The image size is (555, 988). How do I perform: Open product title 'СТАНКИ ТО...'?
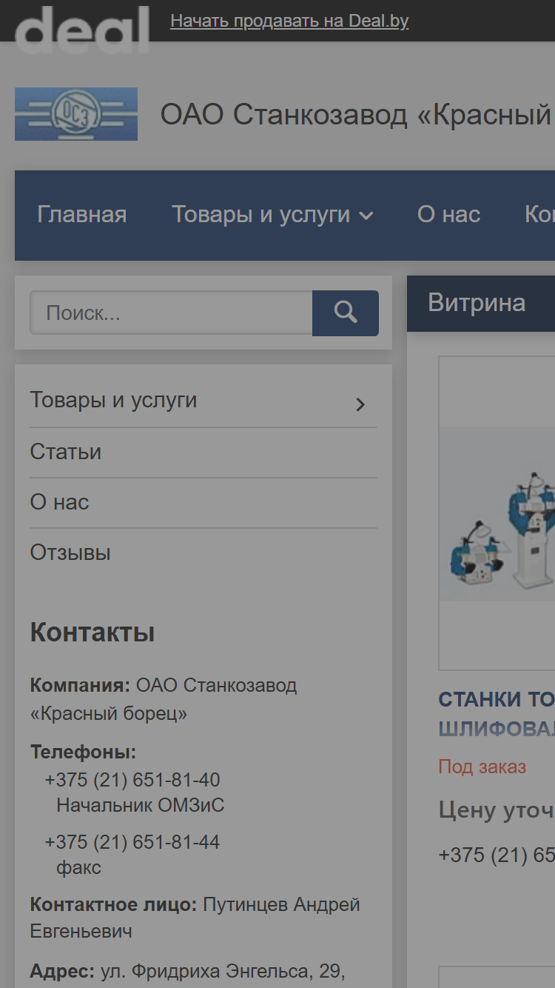(x=497, y=714)
